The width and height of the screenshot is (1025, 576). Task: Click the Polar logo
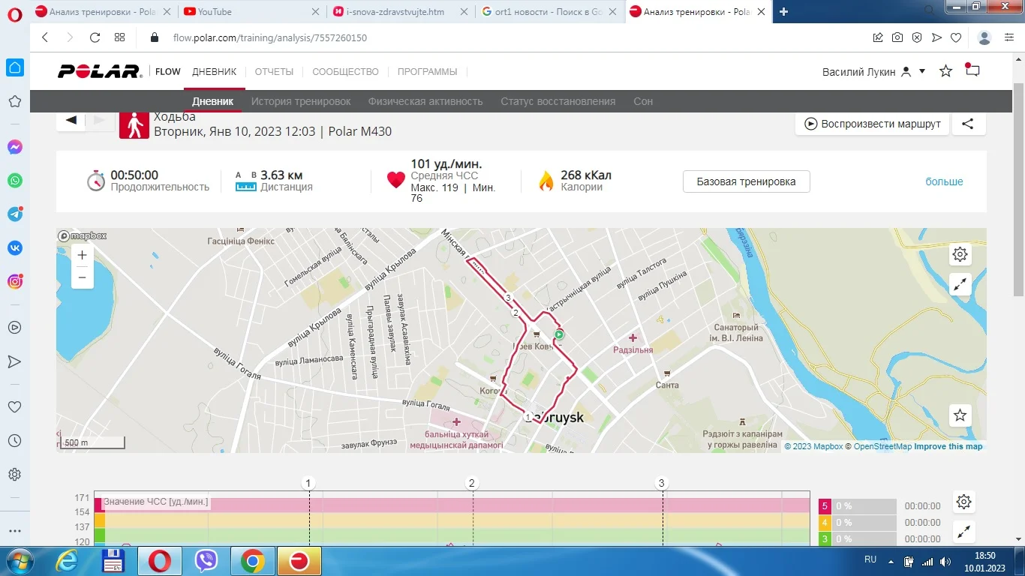pos(101,71)
